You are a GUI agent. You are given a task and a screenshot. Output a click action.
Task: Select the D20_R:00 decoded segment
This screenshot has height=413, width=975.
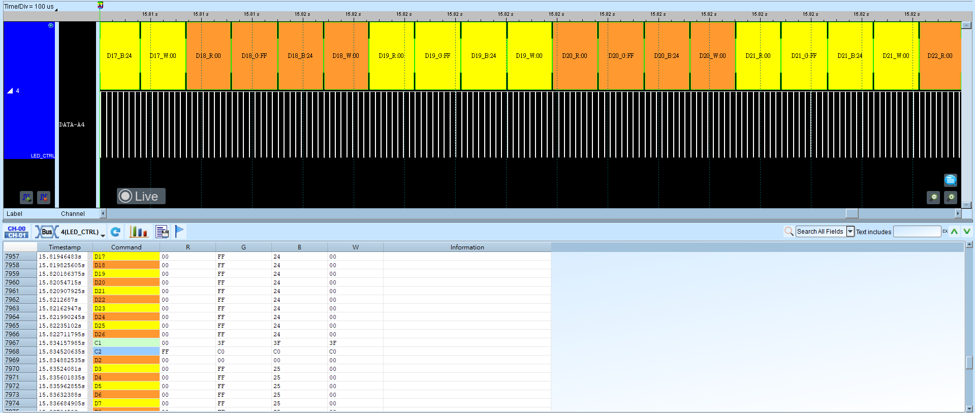tap(575, 56)
